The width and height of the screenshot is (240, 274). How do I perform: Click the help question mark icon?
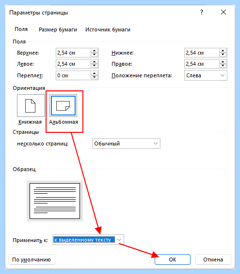(202, 12)
